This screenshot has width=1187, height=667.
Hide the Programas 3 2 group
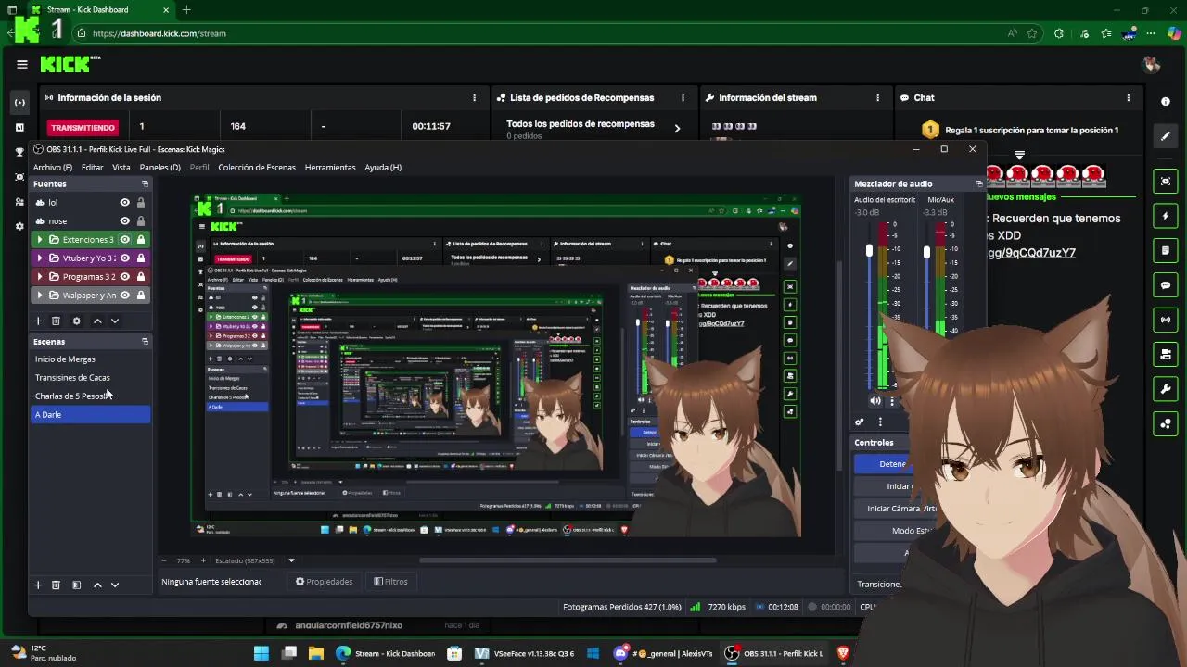[124, 276]
